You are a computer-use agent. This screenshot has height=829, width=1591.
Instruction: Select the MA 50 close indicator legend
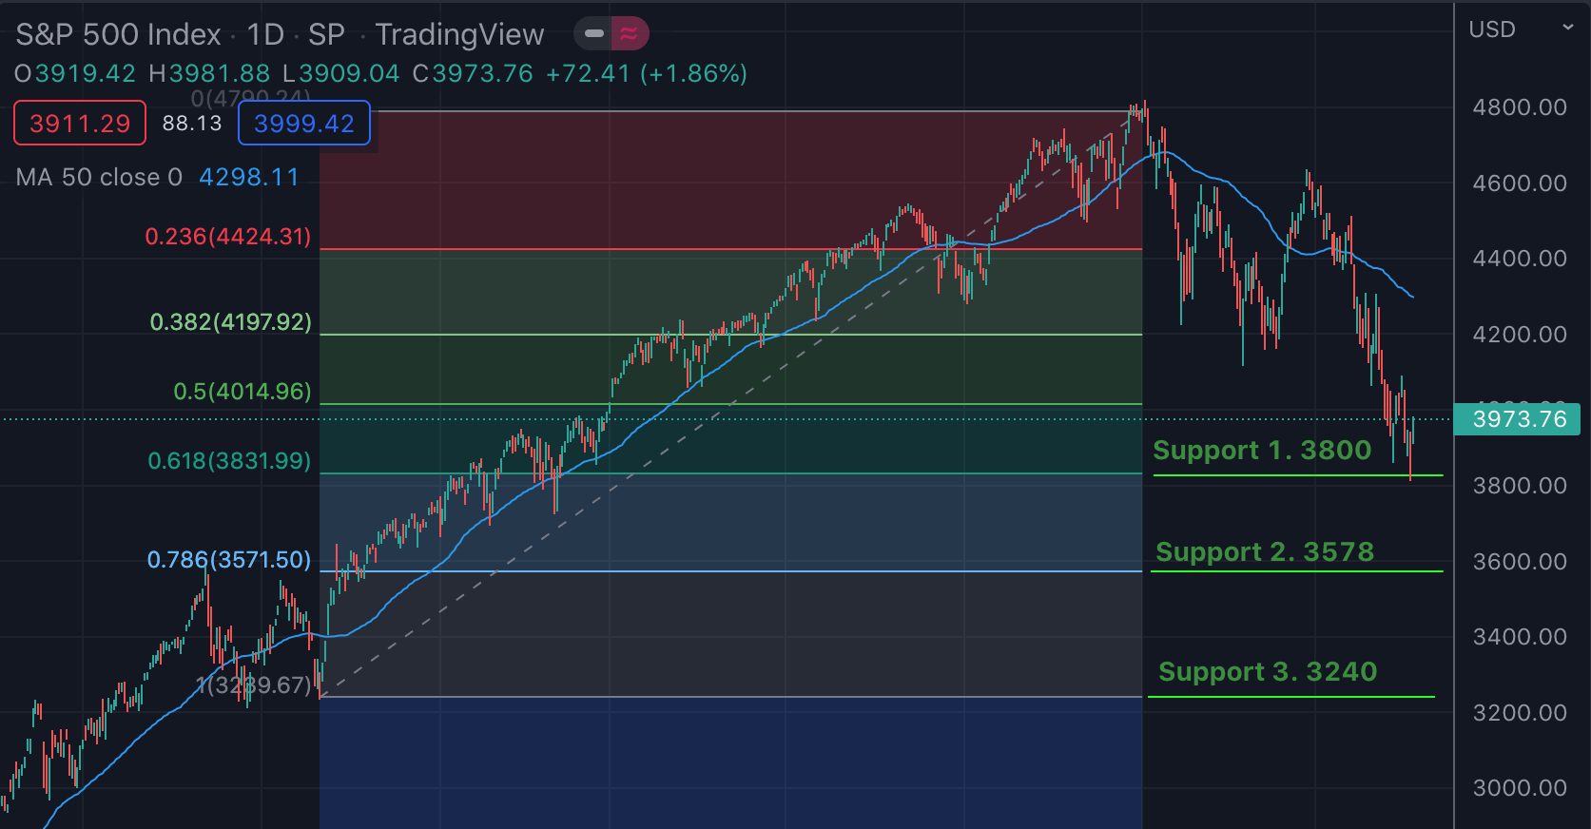pyautogui.click(x=99, y=178)
